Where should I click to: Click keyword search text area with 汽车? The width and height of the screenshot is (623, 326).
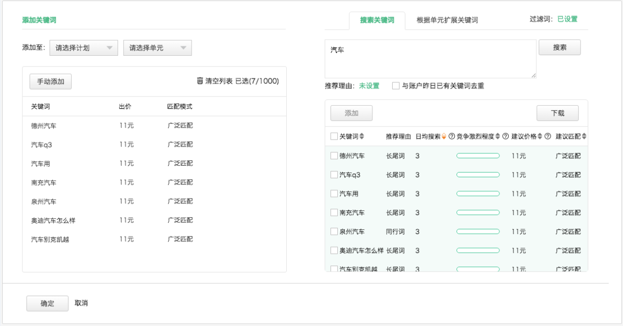pos(430,59)
